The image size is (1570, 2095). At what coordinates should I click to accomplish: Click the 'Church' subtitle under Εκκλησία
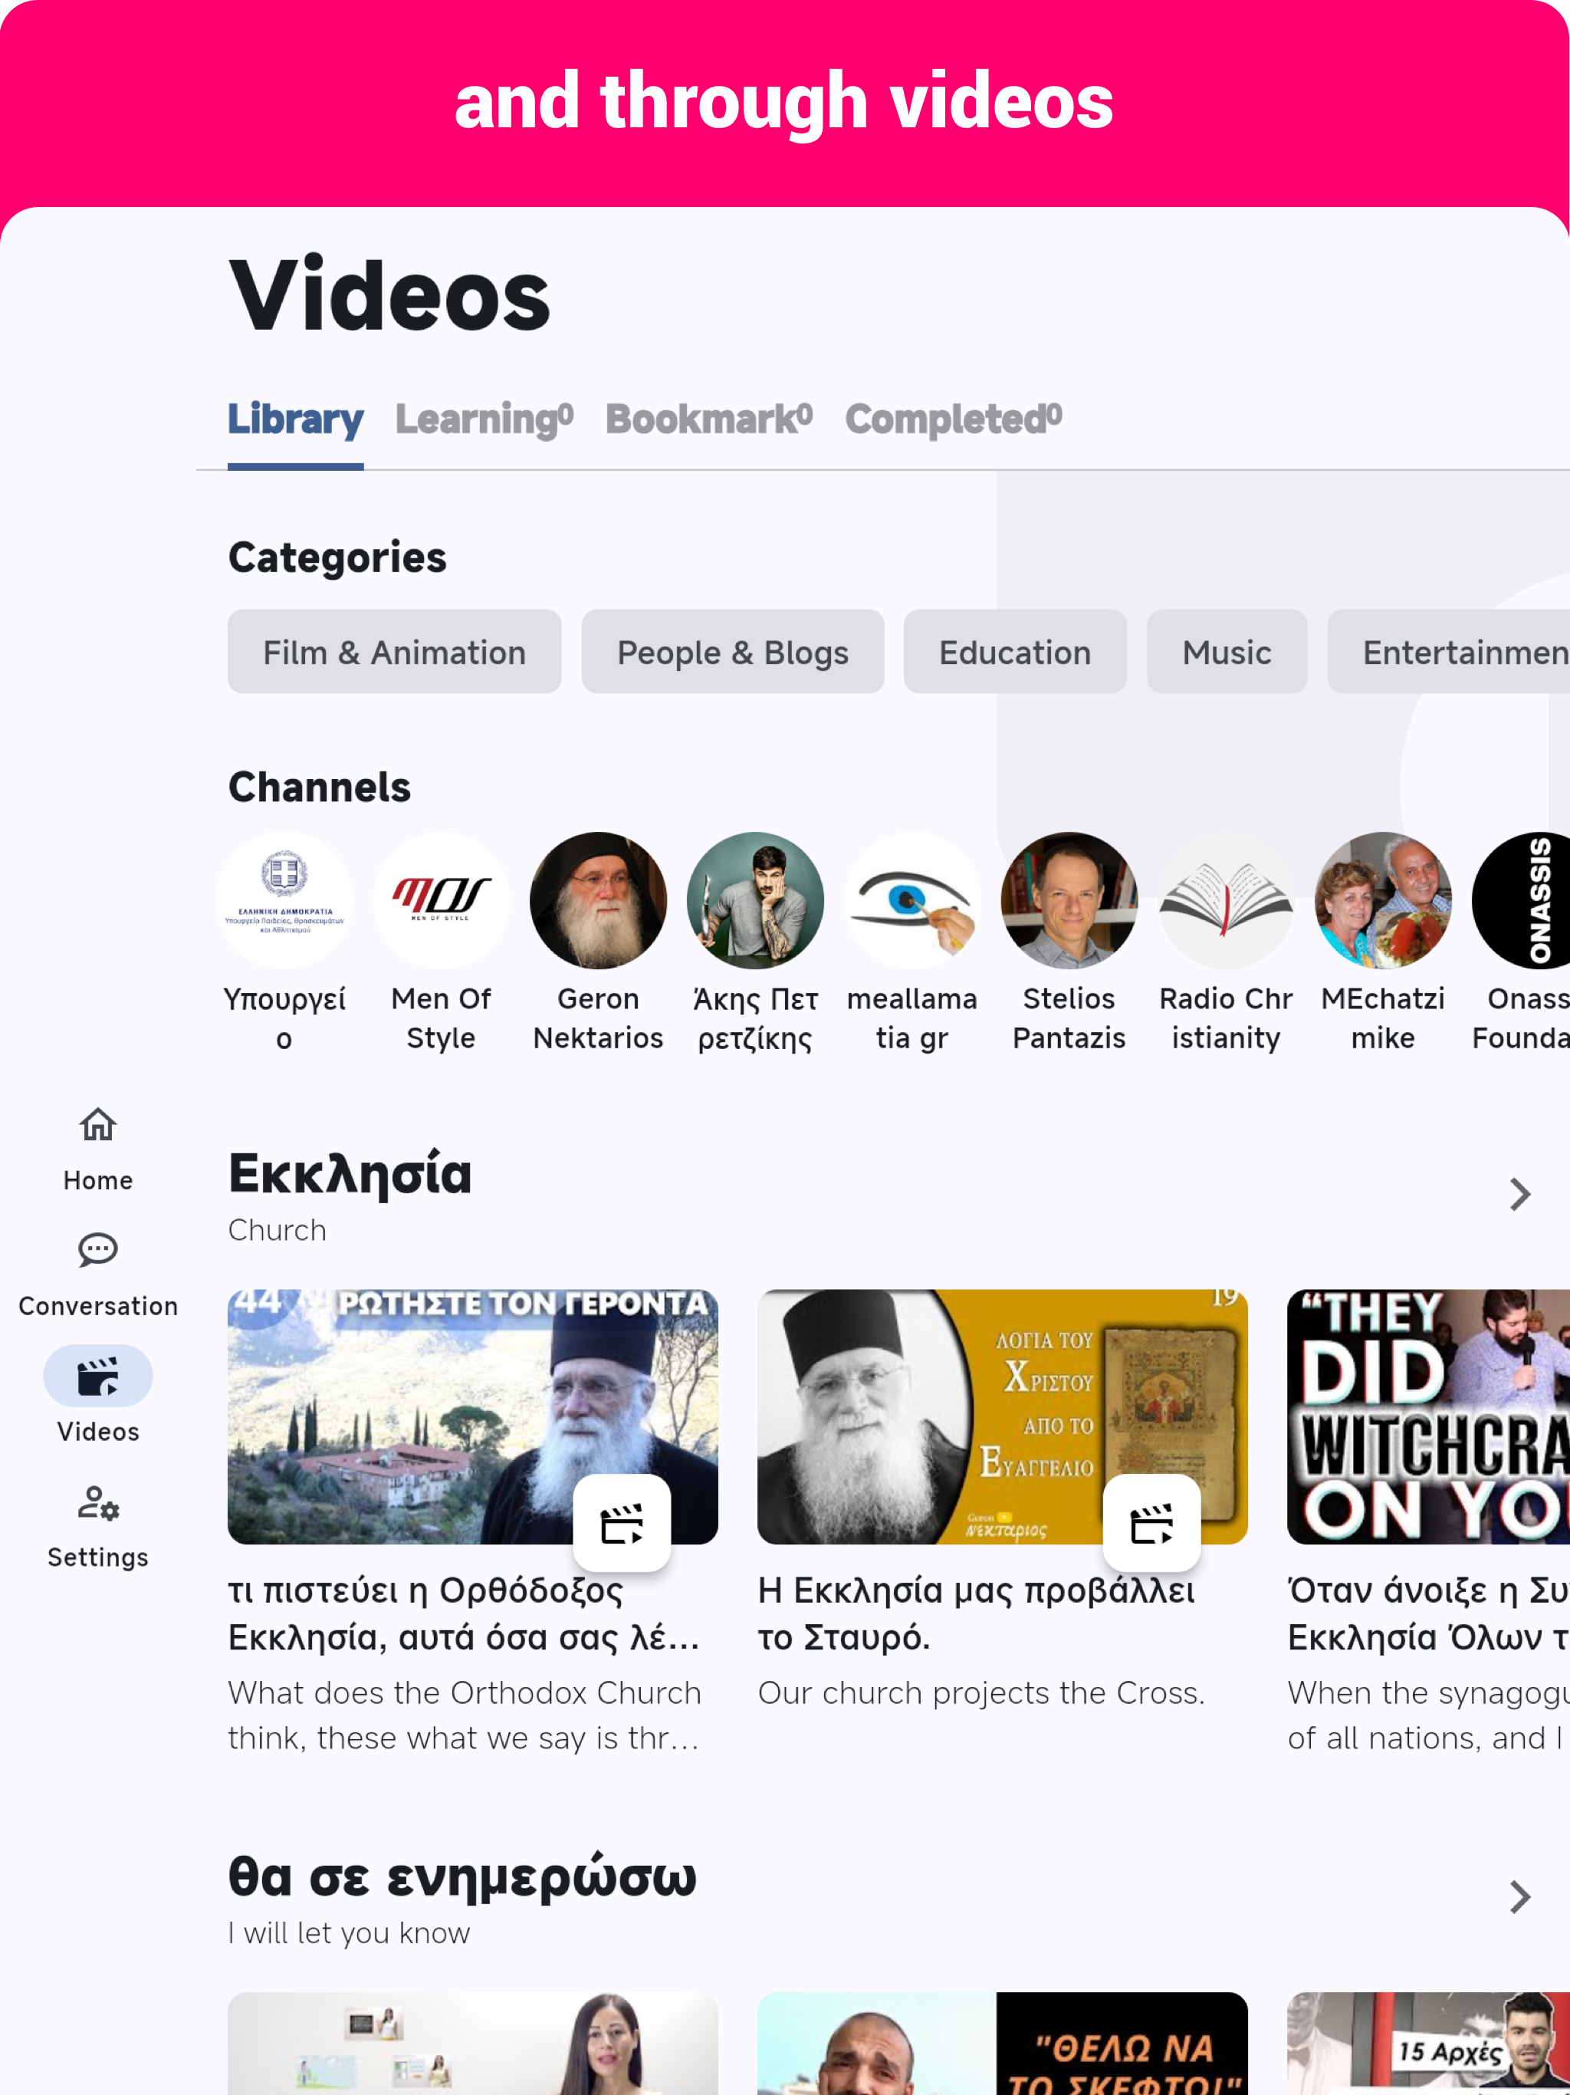point(277,1230)
